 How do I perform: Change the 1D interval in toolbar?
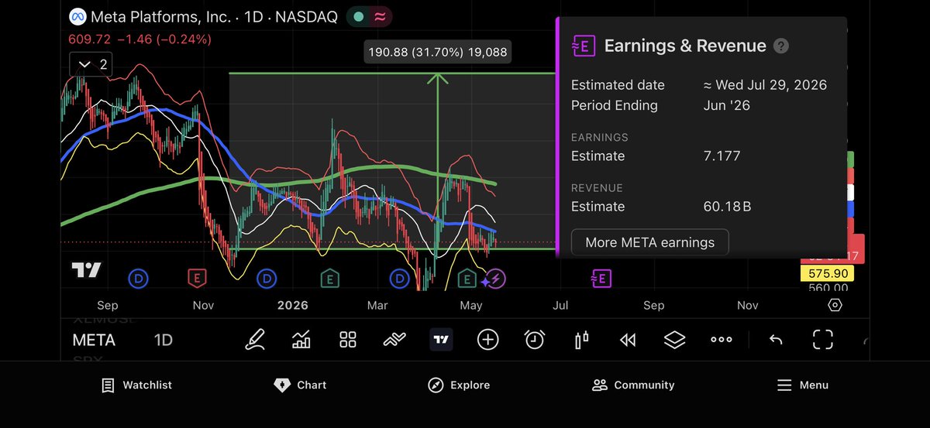163,340
